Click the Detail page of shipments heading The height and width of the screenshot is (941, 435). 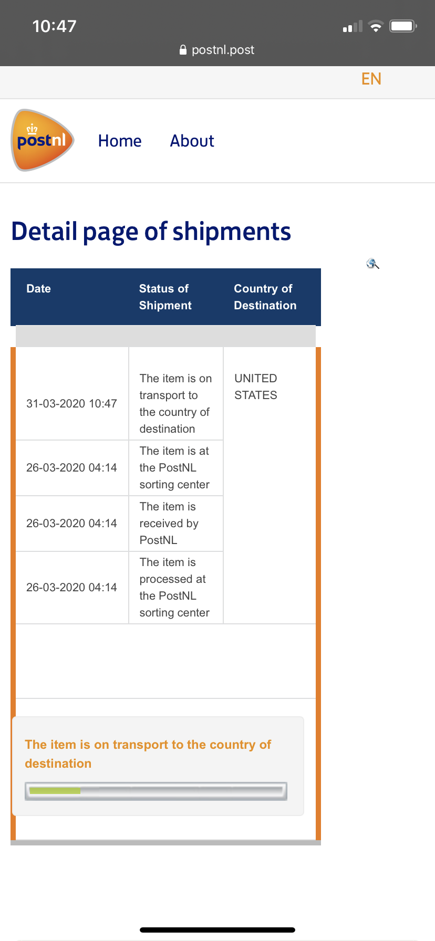tap(151, 231)
